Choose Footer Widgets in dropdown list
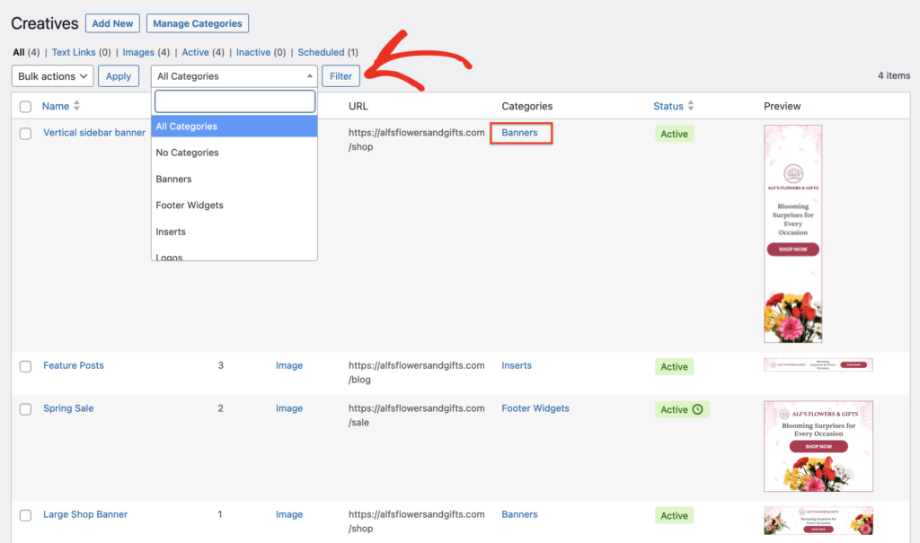Screen dimensions: 920x543 (234, 206)
